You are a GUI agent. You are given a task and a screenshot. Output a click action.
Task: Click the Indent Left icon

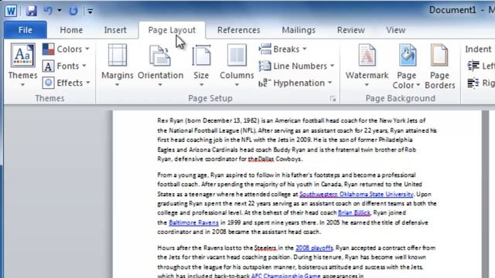click(473, 66)
